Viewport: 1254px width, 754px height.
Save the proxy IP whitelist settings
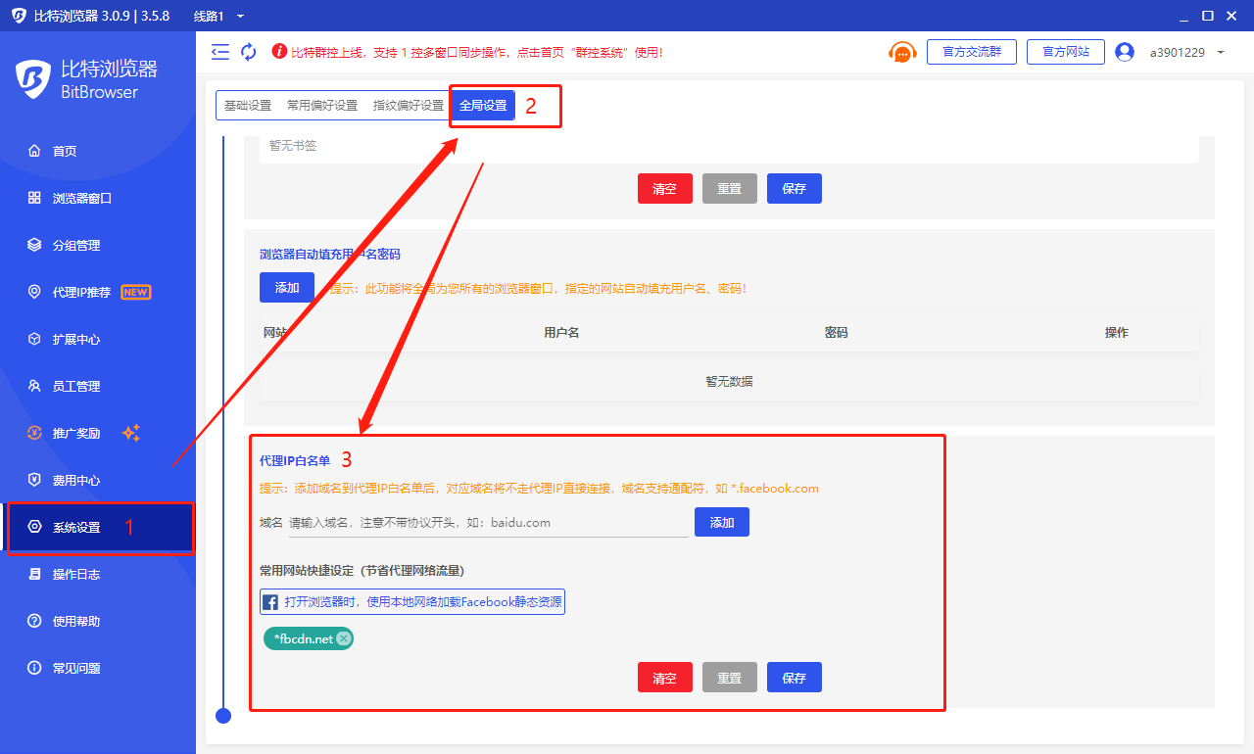tap(794, 678)
